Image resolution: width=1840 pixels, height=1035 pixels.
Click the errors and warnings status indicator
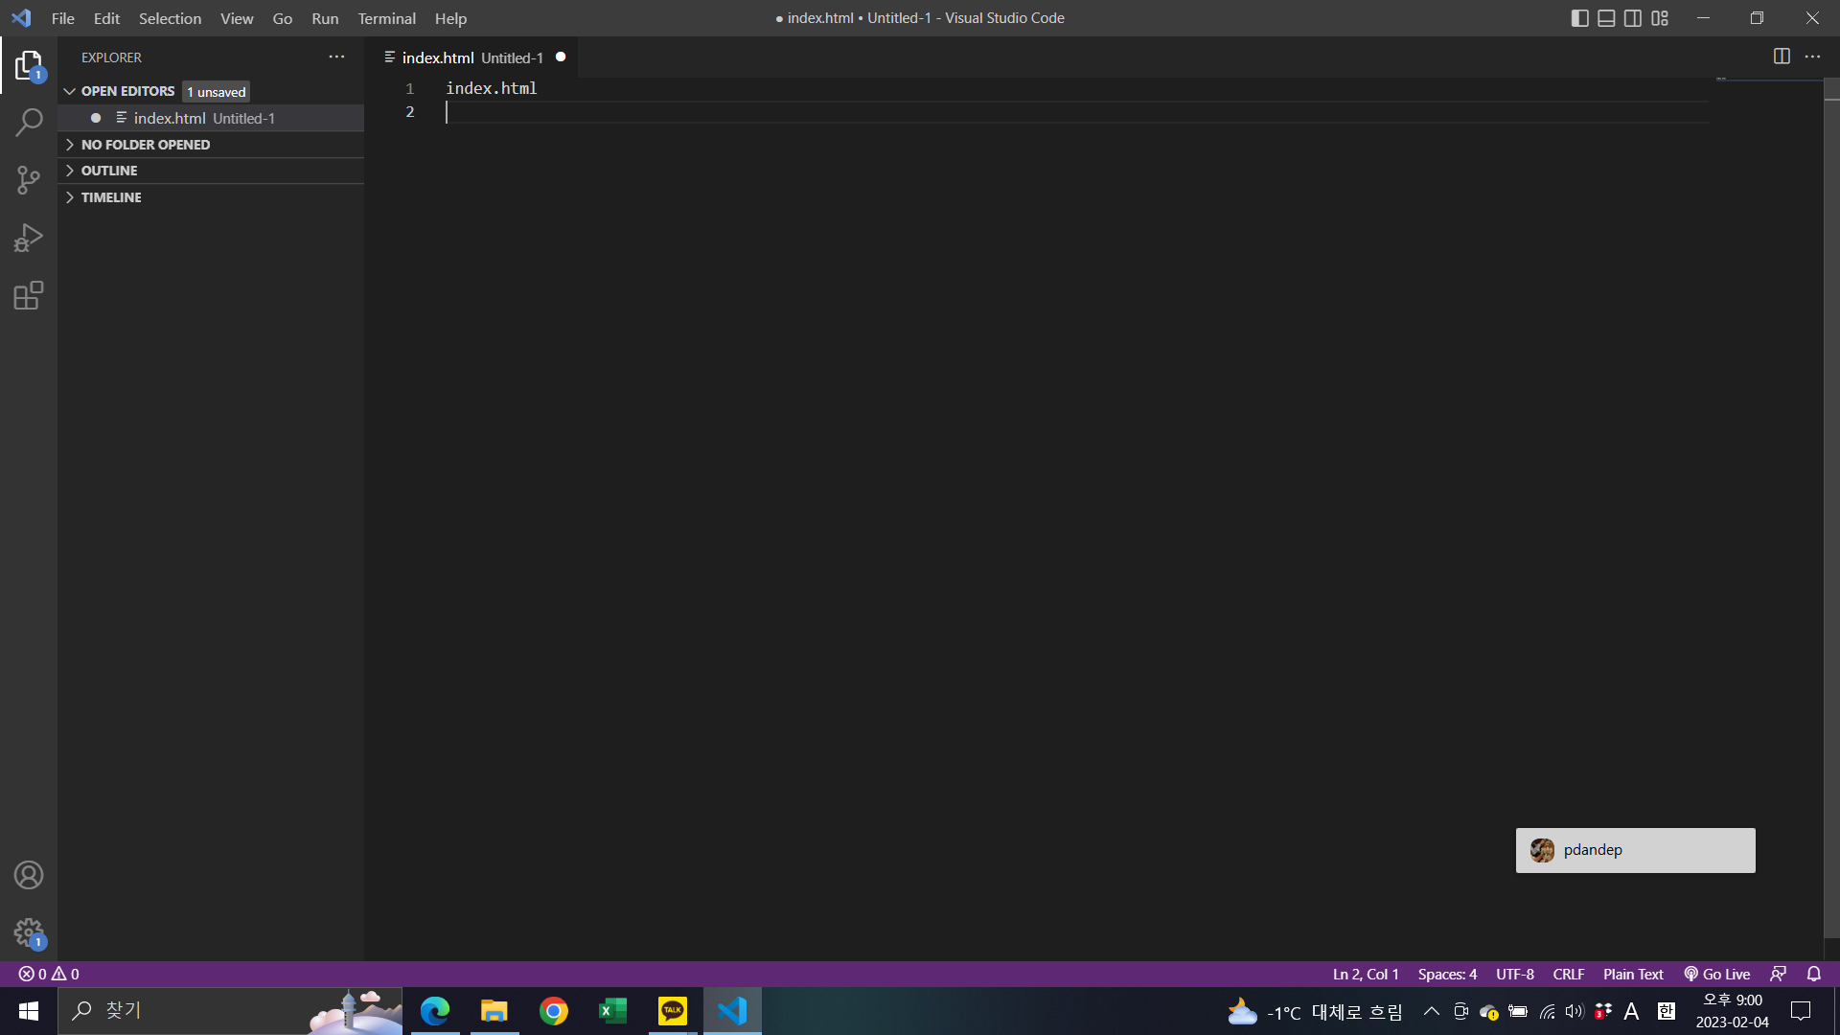[x=49, y=974]
